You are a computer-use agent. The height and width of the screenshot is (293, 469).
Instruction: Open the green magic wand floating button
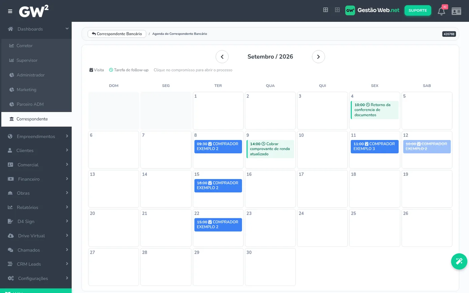459,261
